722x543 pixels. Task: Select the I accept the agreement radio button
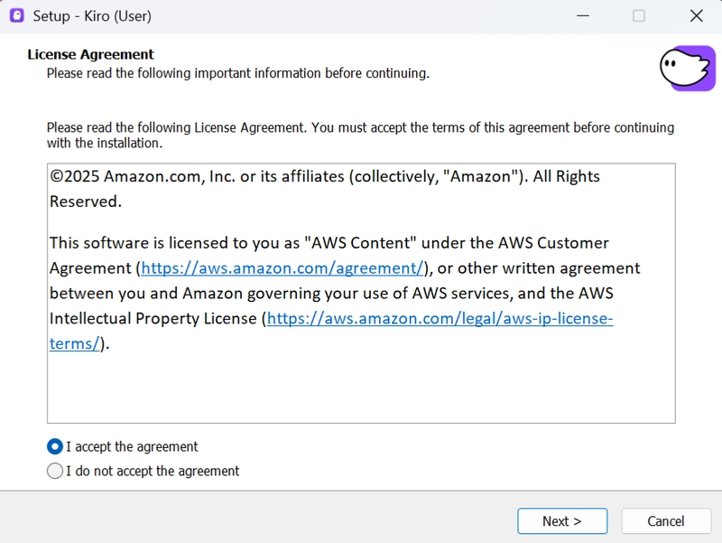55,446
